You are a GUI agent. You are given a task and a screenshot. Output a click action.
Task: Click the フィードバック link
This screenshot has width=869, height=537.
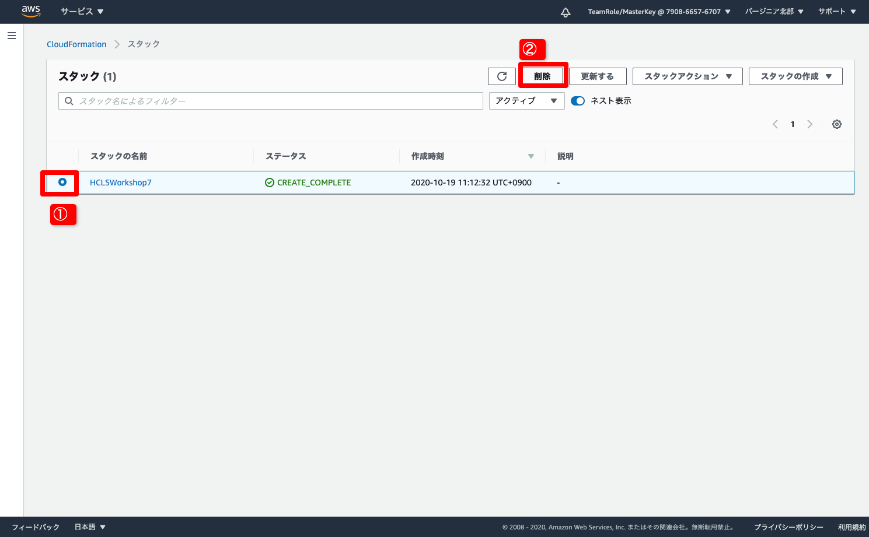tap(36, 527)
